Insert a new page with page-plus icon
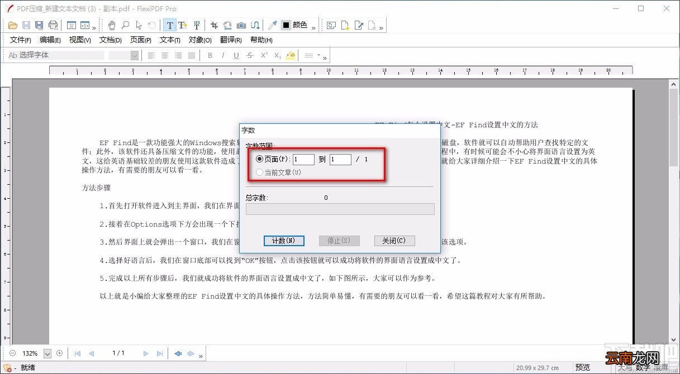Image resolution: width=680 pixels, height=374 pixels. [x=345, y=25]
